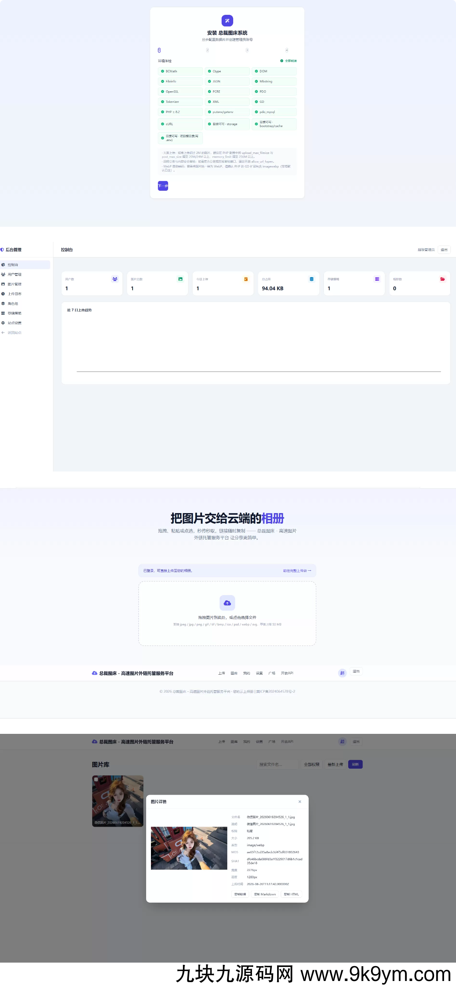Click the cloud upload icon in drop zone

[x=227, y=603]
